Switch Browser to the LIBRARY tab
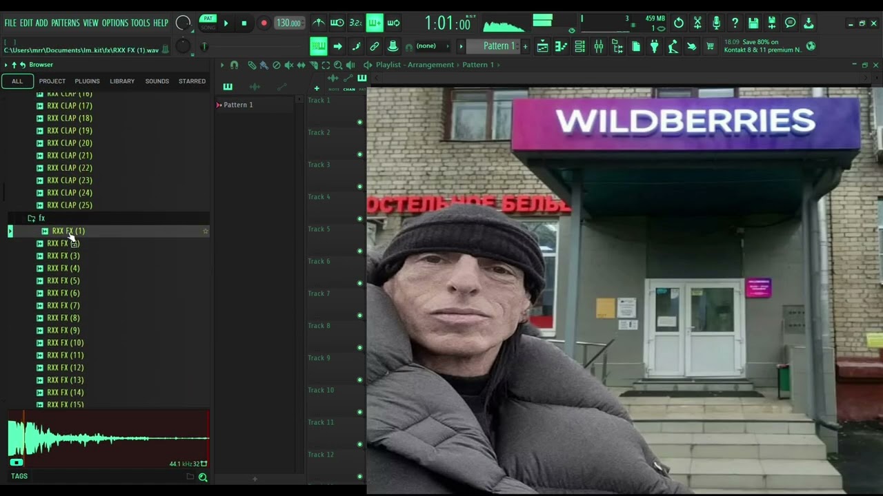 coord(122,81)
